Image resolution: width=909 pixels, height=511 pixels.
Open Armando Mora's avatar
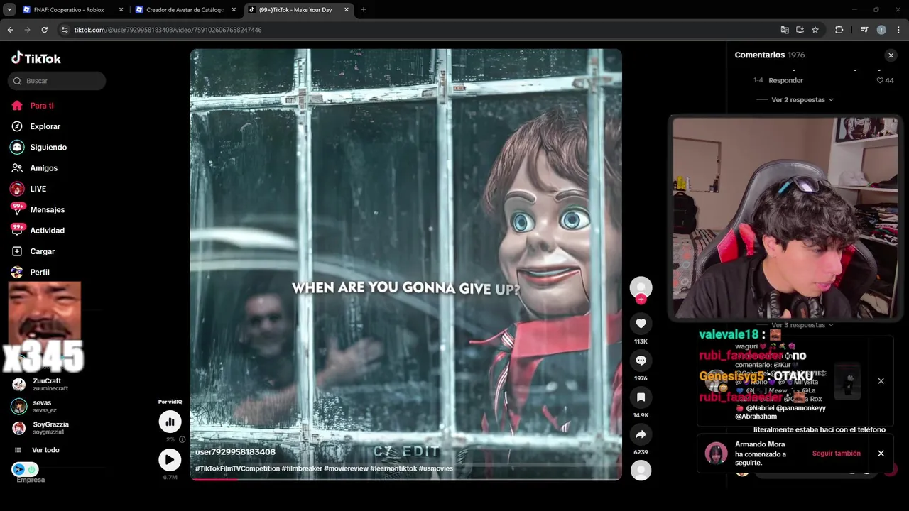716,454
